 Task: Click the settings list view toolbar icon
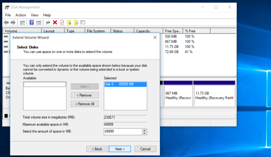pyautogui.click(x=83, y=22)
